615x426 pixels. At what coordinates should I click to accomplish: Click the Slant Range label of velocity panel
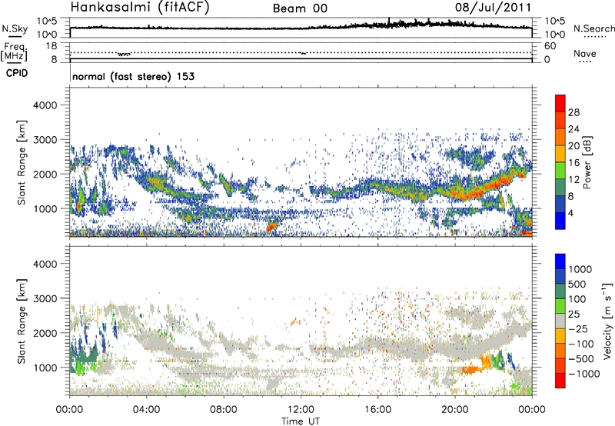22,321
